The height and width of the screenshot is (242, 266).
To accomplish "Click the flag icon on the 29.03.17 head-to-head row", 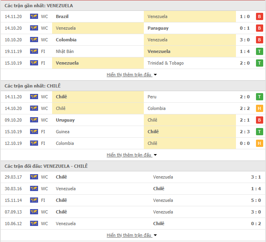I will (x=34, y=177).
